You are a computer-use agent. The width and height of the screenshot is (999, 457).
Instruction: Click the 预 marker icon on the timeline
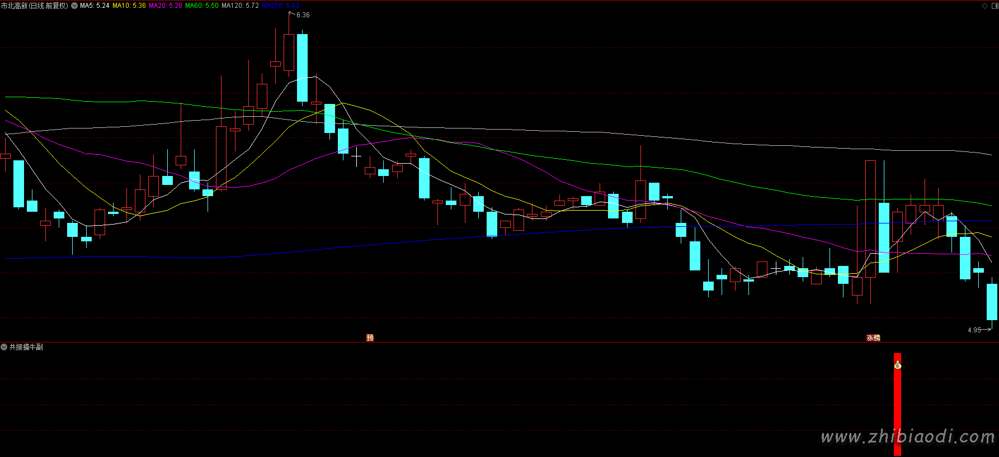click(x=370, y=337)
